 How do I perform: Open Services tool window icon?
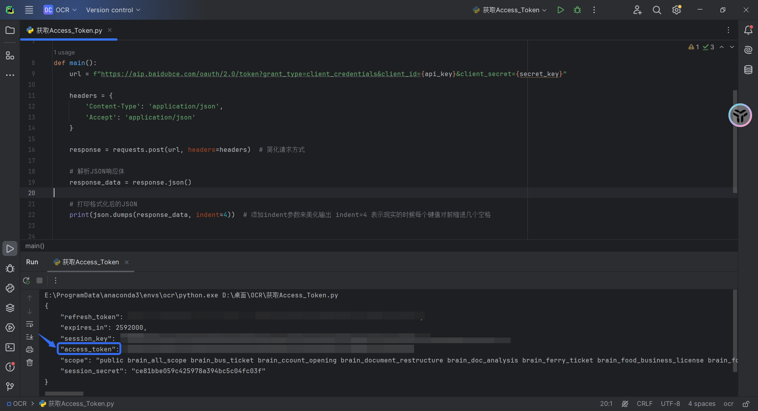point(10,327)
